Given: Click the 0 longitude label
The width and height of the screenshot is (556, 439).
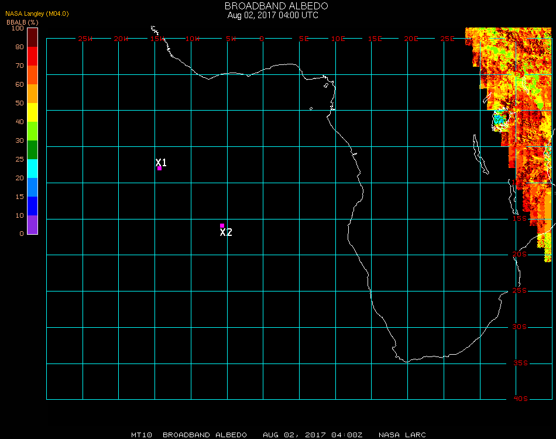Looking at the screenshot, I should (x=262, y=39).
